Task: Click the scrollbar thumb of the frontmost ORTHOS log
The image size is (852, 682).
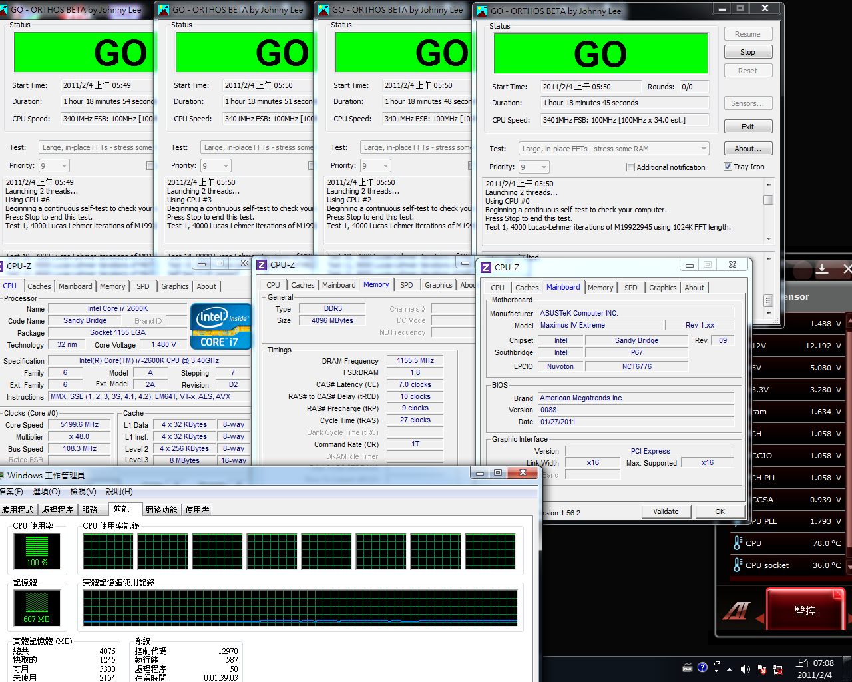Action: (769, 200)
